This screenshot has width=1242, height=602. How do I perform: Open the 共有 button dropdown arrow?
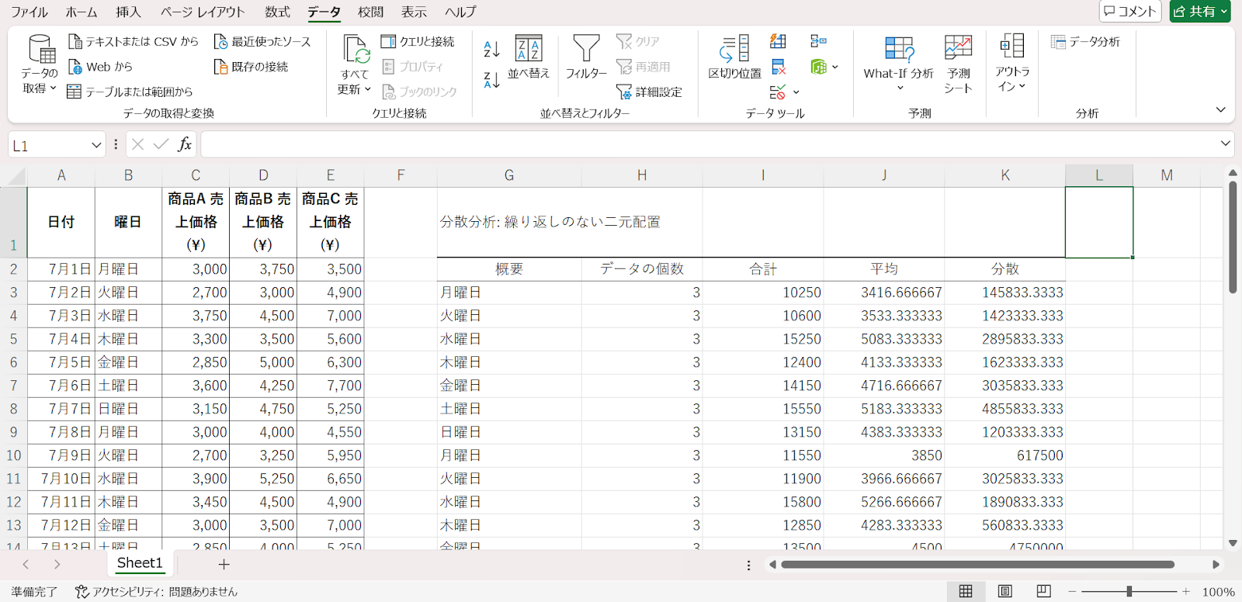pos(1224,12)
